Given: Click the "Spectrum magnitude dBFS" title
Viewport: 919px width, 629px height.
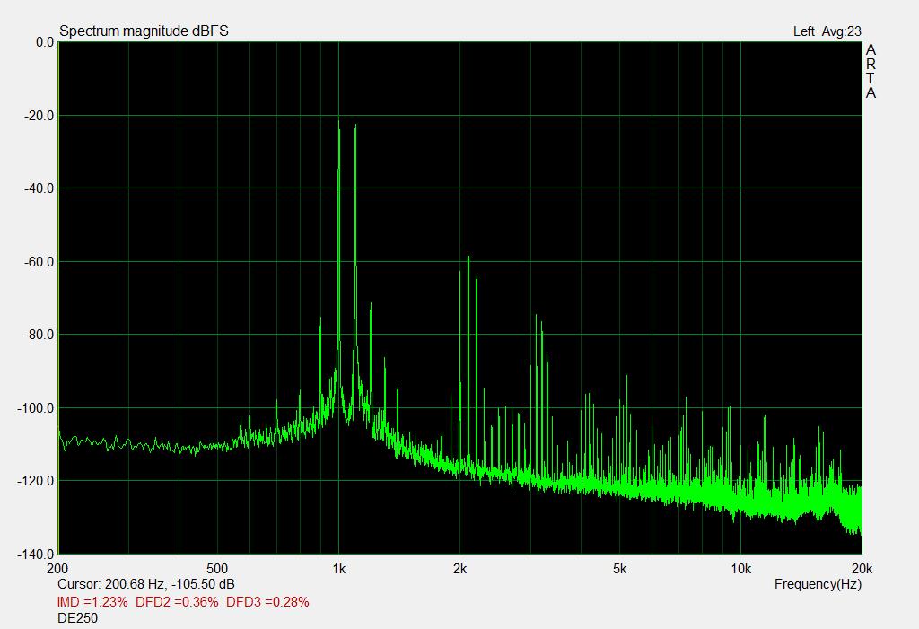Looking at the screenshot, I should [x=144, y=31].
